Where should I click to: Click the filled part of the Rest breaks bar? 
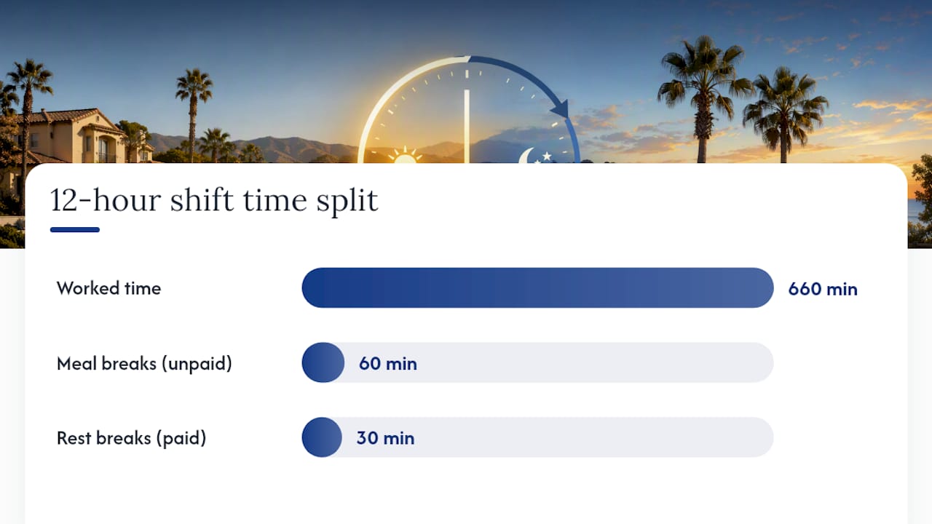pyautogui.click(x=322, y=437)
